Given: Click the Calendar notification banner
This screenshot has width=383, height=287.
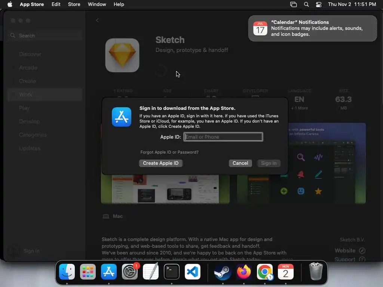Looking at the screenshot, I should tap(312, 28).
